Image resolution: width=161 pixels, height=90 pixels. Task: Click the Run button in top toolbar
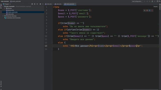(145, 1)
